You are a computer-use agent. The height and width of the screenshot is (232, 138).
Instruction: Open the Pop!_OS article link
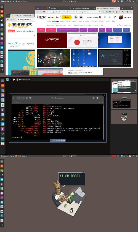pyautogui.click(x=21, y=45)
